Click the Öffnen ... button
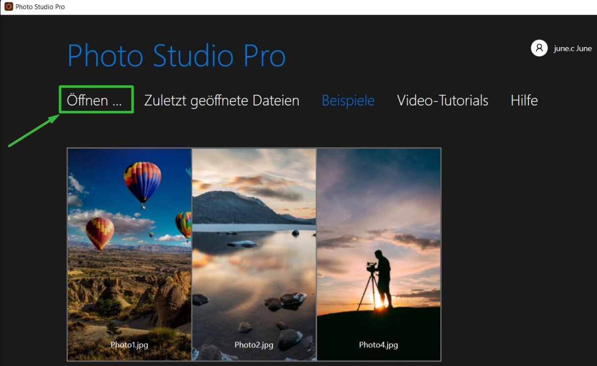The image size is (597, 366). (x=95, y=101)
